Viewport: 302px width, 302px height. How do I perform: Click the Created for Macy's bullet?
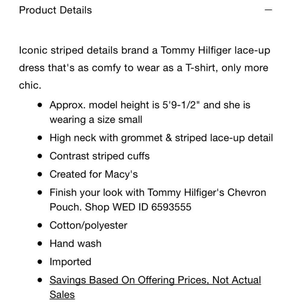click(94, 174)
